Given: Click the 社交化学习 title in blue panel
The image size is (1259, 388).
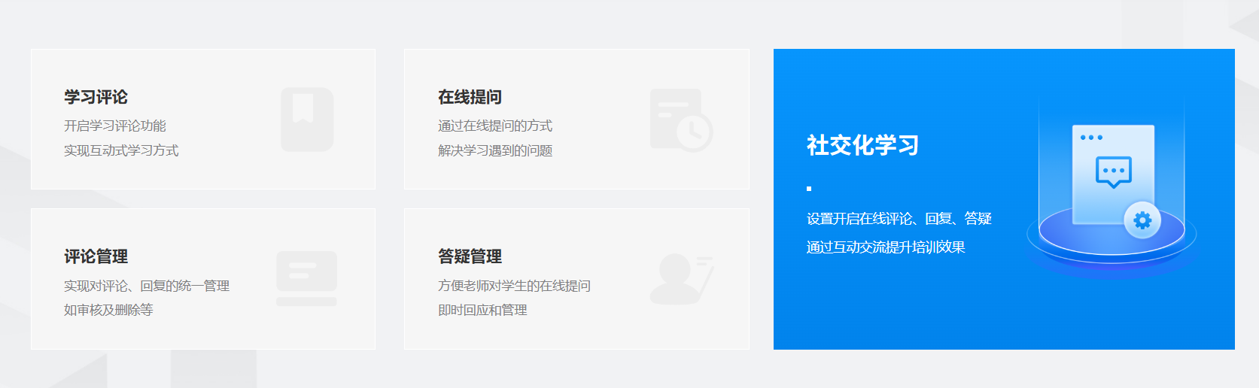Looking at the screenshot, I should pos(862,145).
